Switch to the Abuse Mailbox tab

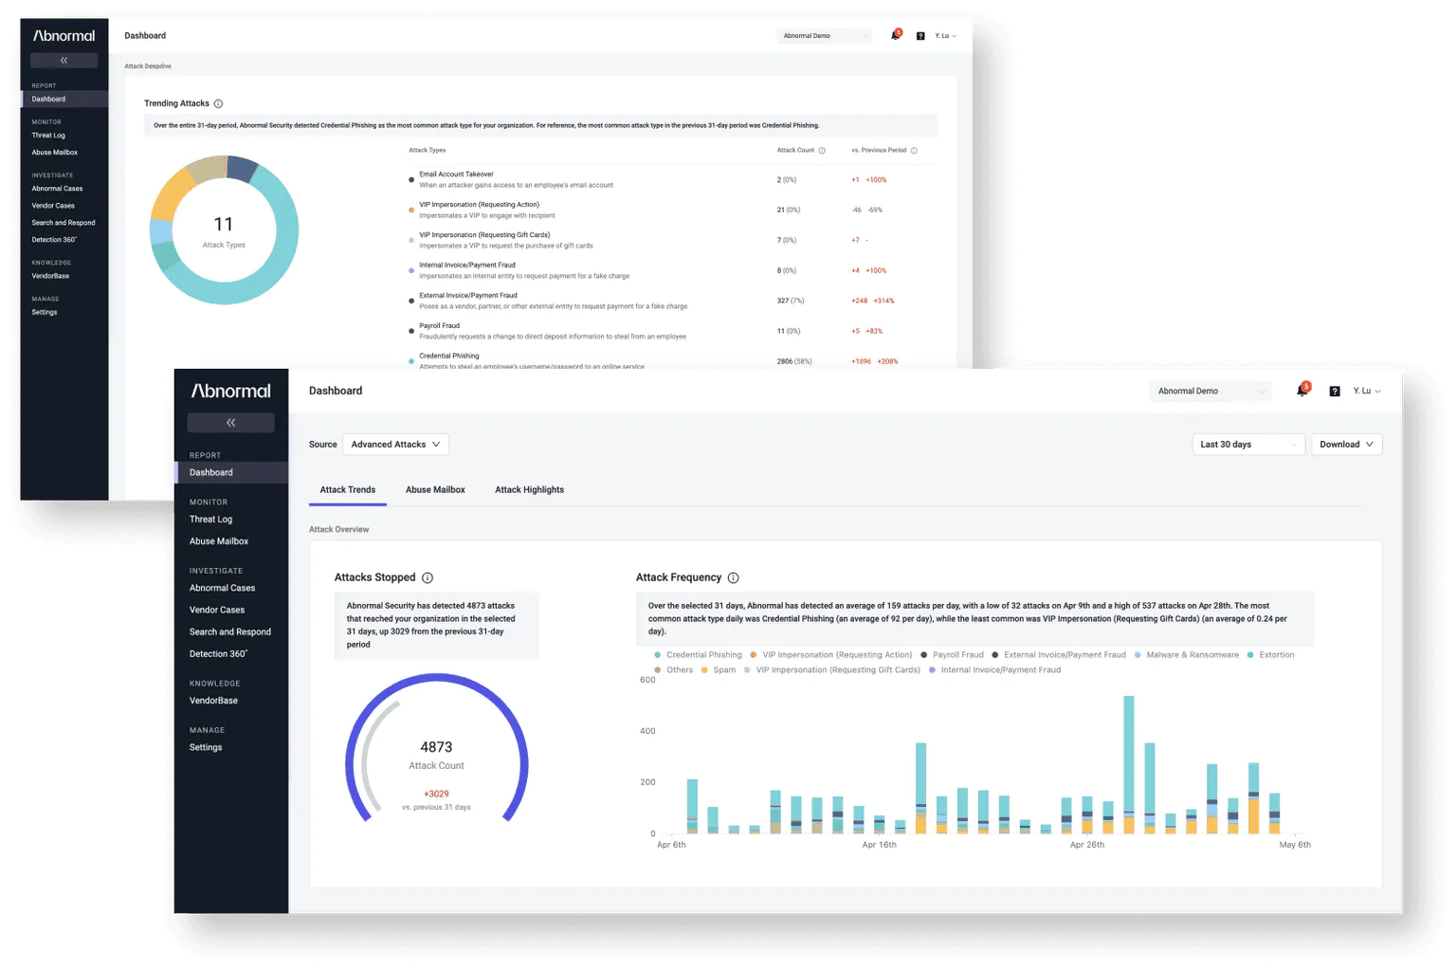[x=435, y=490]
